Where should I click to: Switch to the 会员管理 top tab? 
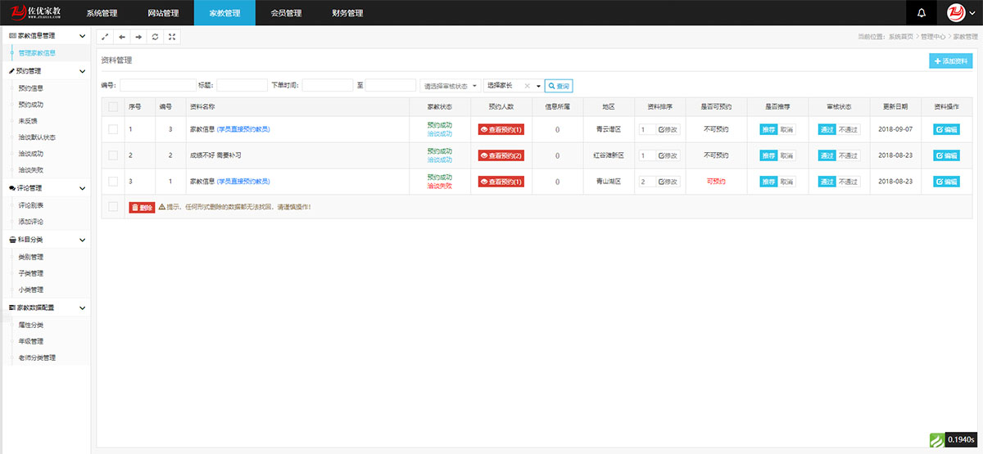click(x=286, y=13)
